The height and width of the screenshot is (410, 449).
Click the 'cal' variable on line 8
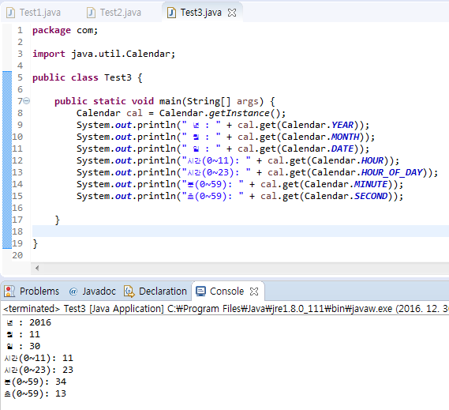pos(134,113)
